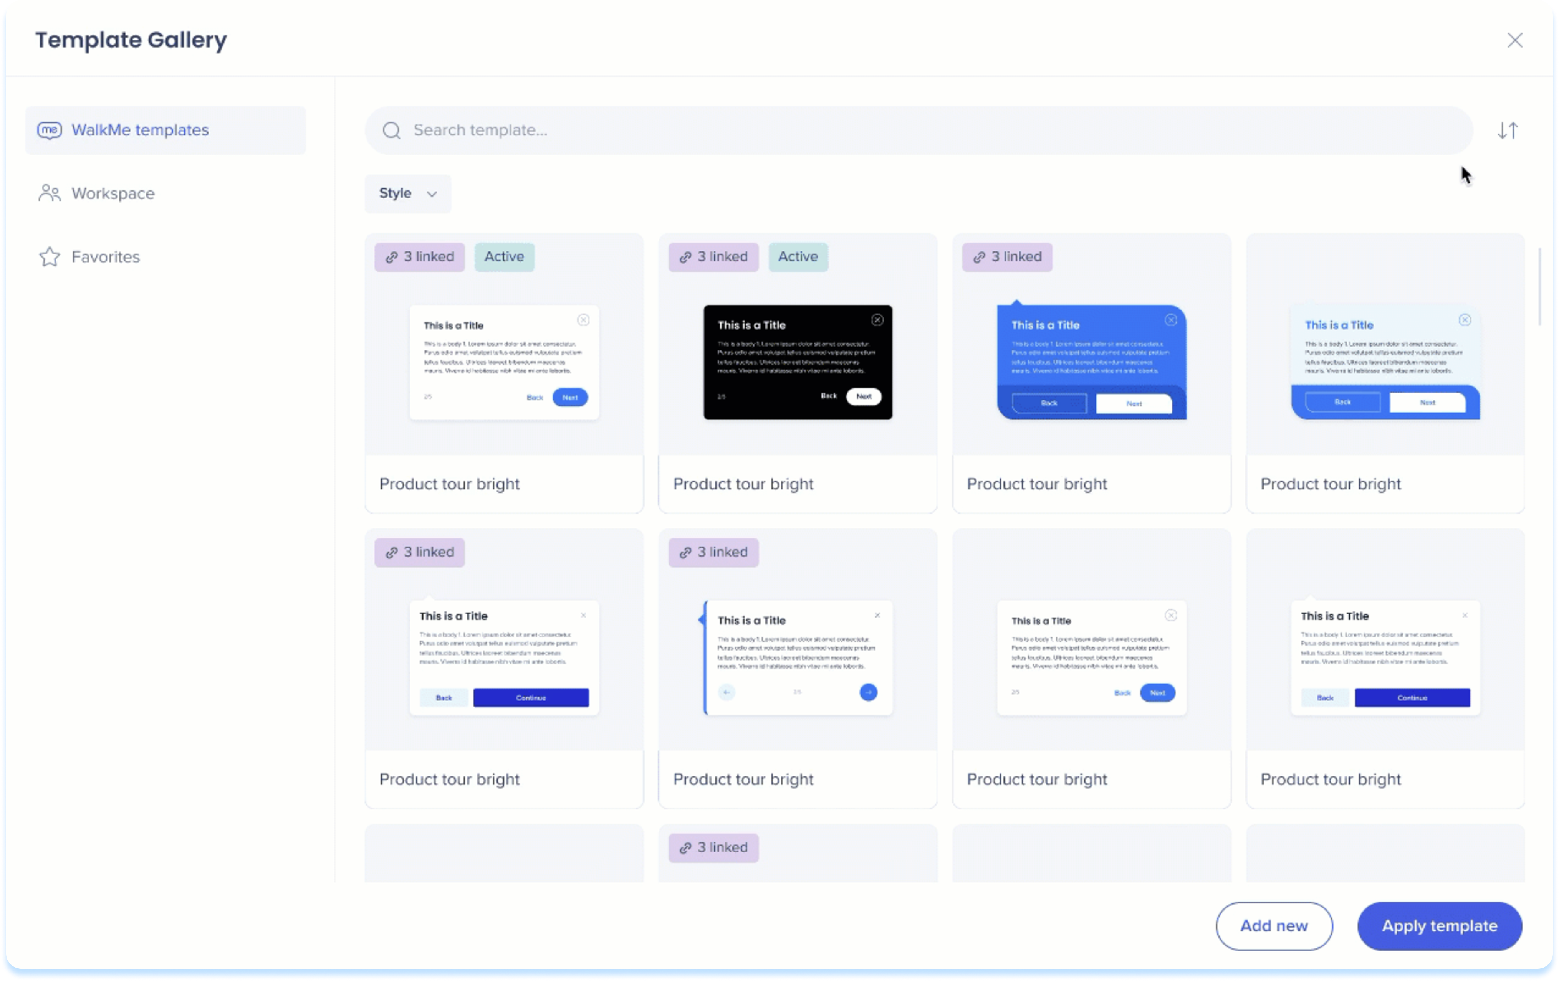Click the search magnifier icon
Viewport: 1559px width, 981px height.
coord(391,131)
